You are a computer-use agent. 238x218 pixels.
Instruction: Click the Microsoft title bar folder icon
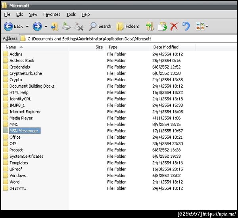(4, 6)
